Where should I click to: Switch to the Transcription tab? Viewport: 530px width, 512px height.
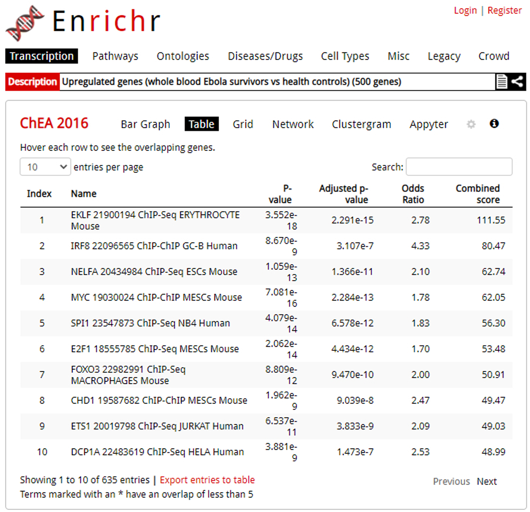42,56
